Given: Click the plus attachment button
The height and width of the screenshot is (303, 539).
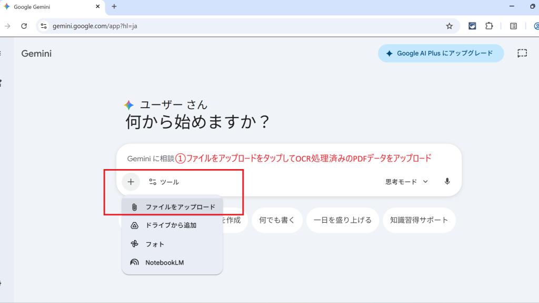Looking at the screenshot, I should pos(131,182).
